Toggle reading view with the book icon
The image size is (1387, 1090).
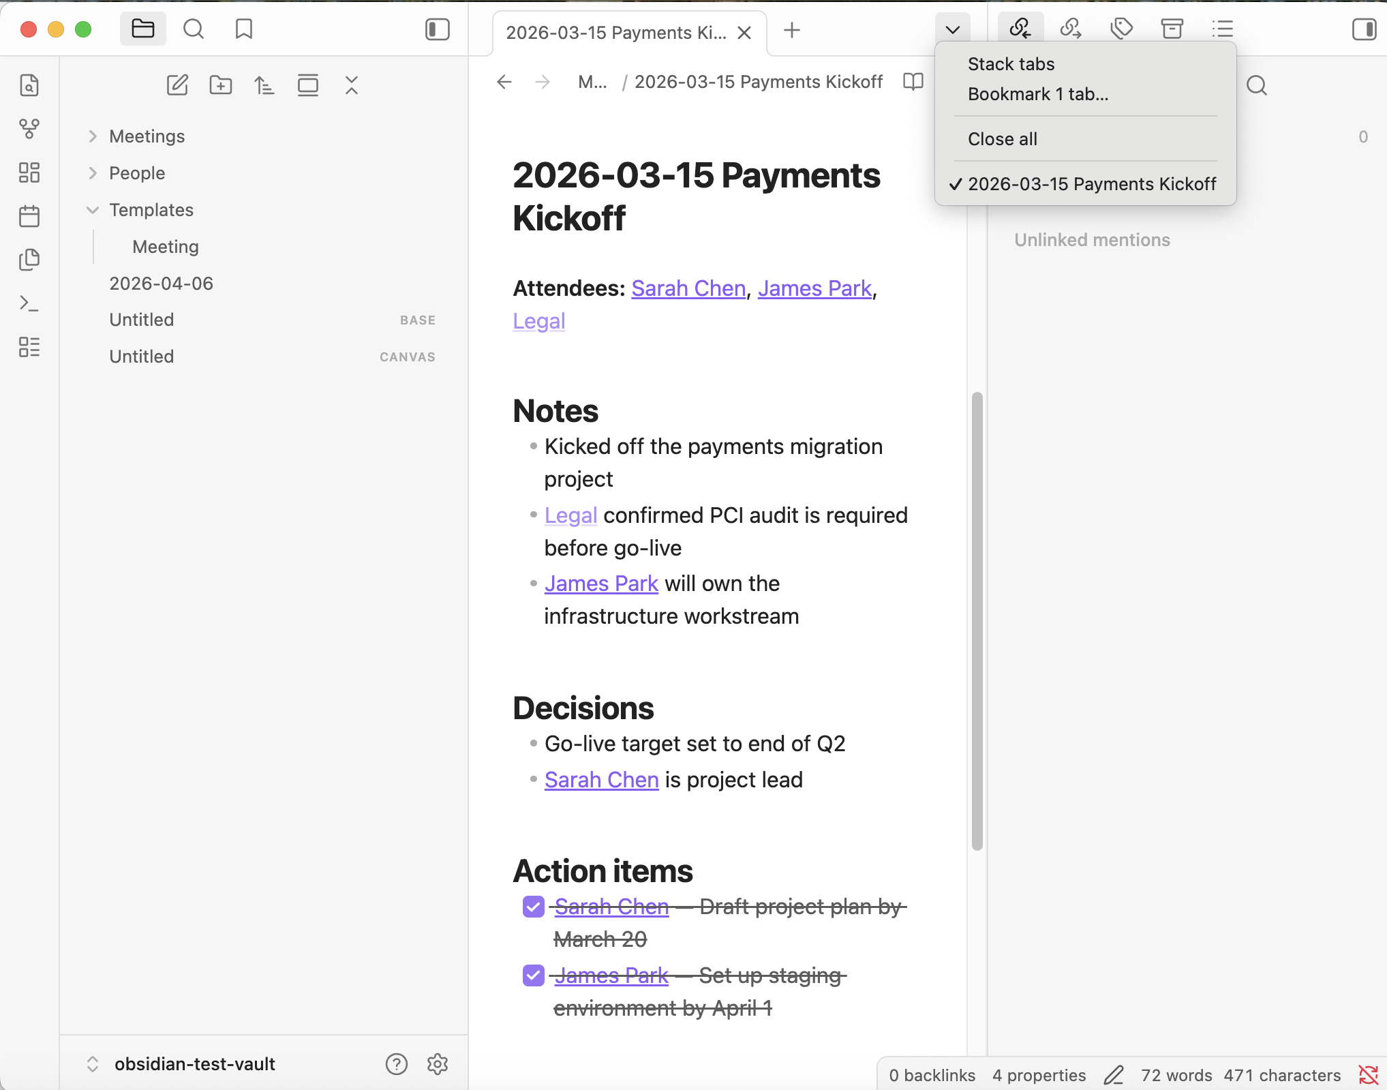coord(913,82)
